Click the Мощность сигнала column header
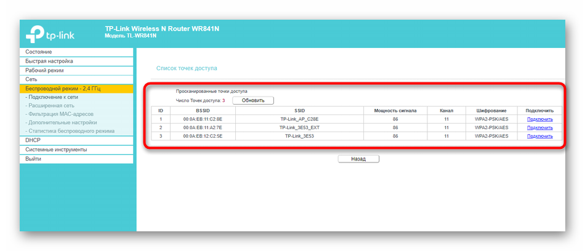This screenshot has height=251, width=585. pos(395,111)
